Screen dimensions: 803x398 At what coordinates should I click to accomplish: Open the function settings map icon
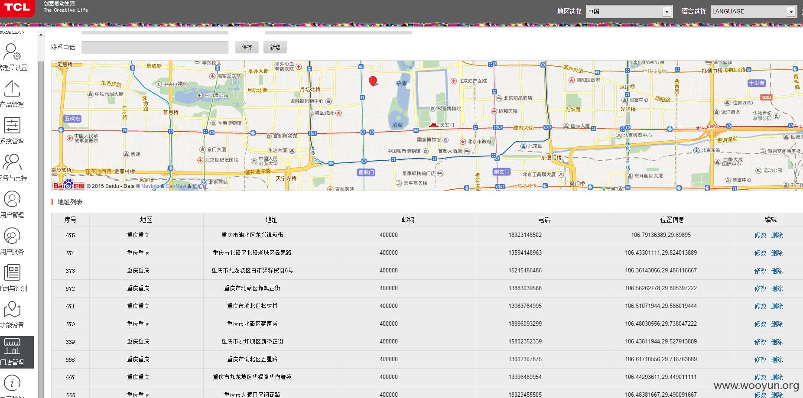click(12, 310)
